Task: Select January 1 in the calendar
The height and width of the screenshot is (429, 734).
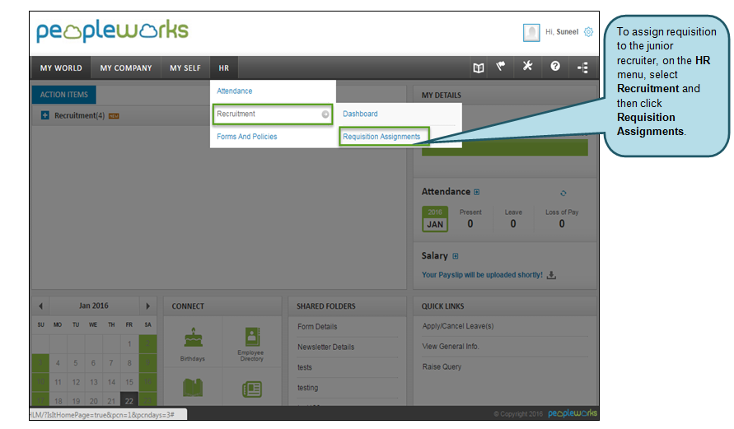Action: [x=129, y=344]
